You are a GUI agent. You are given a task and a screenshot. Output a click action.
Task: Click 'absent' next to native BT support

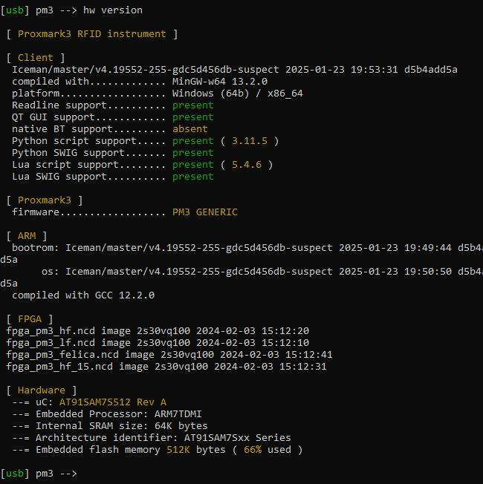click(190, 129)
